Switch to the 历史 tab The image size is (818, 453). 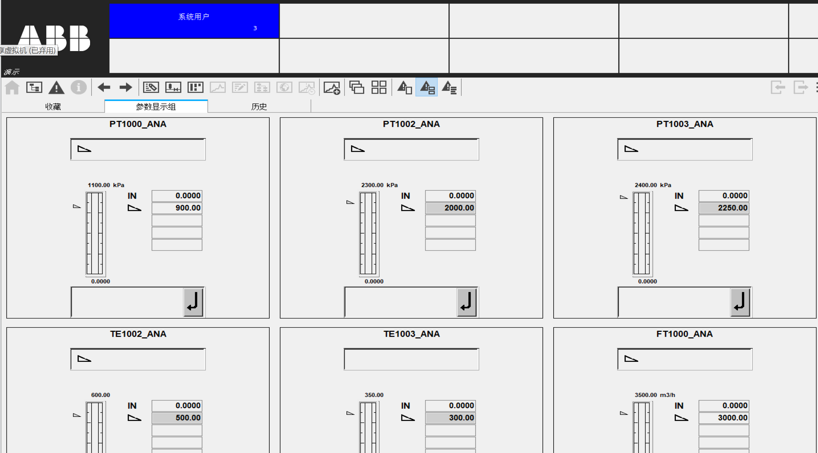pyautogui.click(x=259, y=107)
